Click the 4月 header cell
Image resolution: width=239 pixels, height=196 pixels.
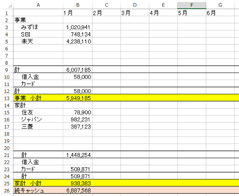pyautogui.click(x=163, y=13)
